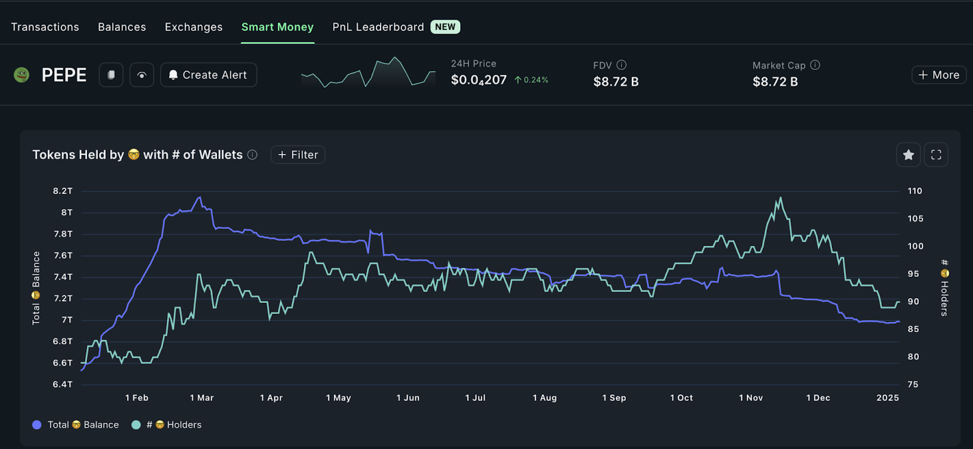Click the 24H Price label
Viewport: 973px width, 449px height.
pos(474,64)
